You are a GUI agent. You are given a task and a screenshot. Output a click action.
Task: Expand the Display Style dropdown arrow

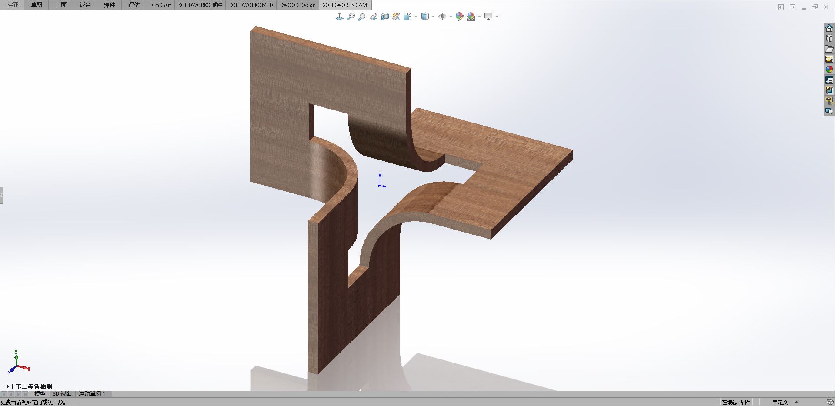(x=434, y=17)
